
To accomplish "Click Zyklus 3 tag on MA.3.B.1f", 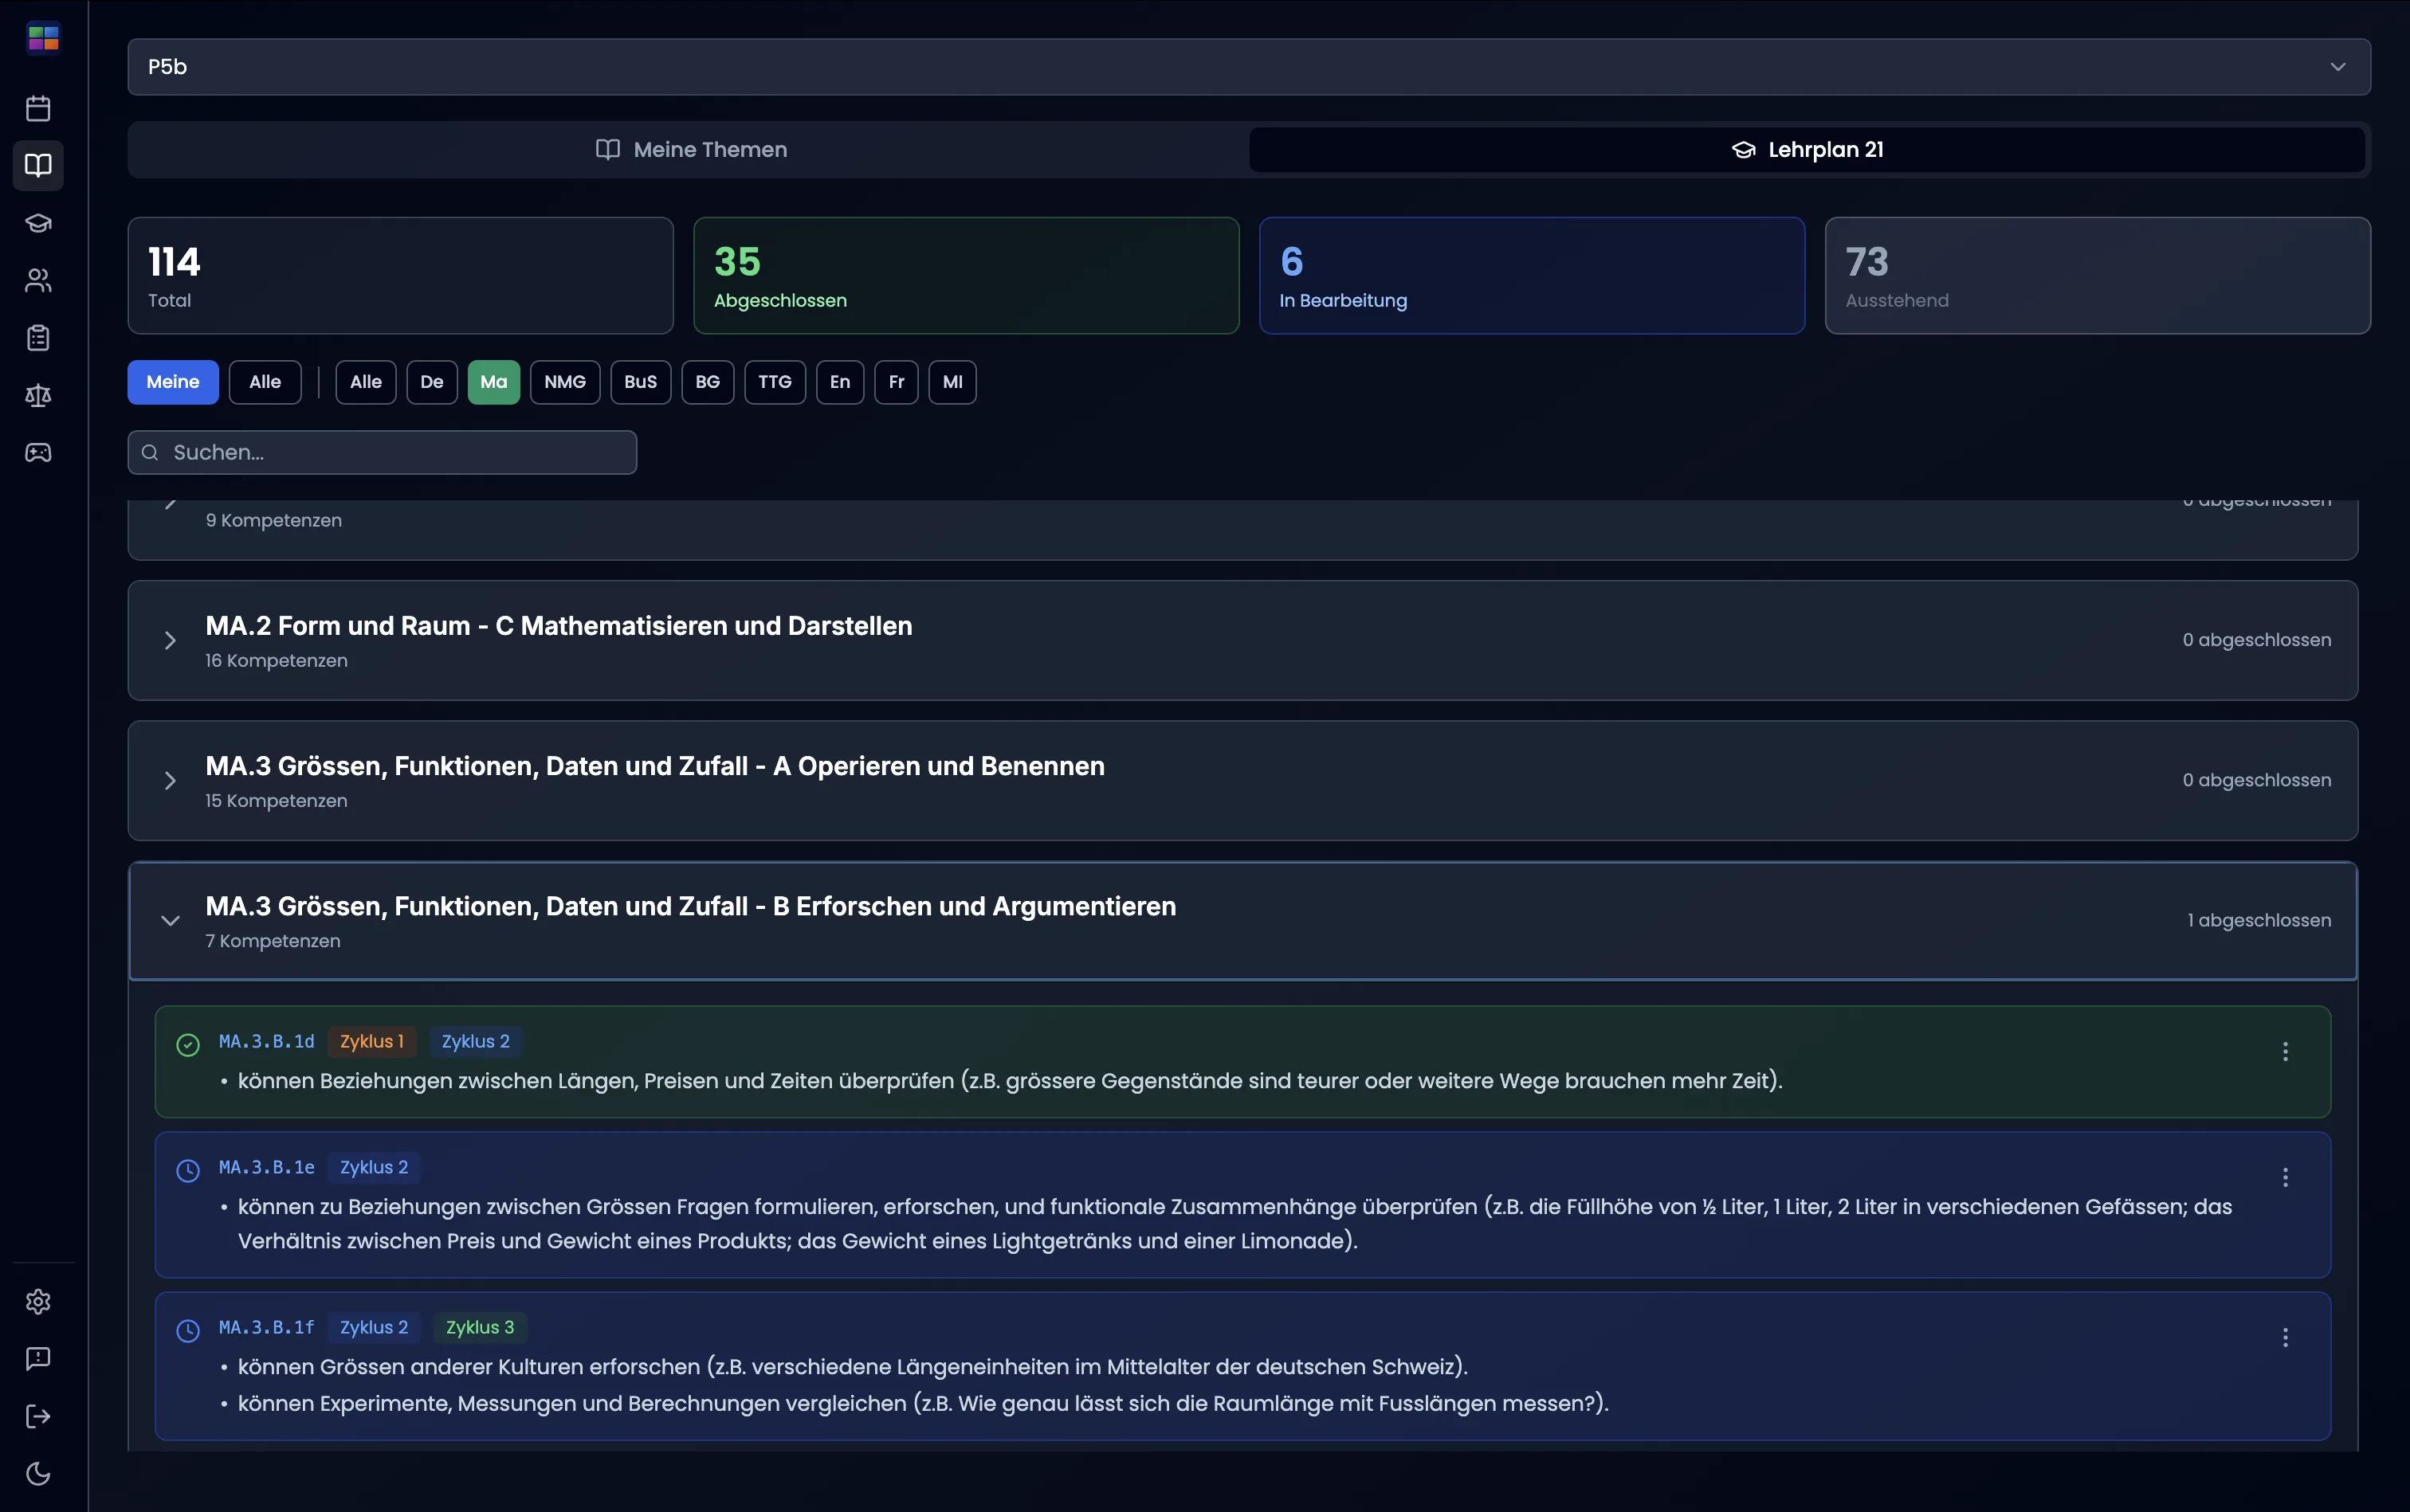I will 481,1328.
